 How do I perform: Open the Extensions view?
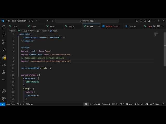(4, 57)
